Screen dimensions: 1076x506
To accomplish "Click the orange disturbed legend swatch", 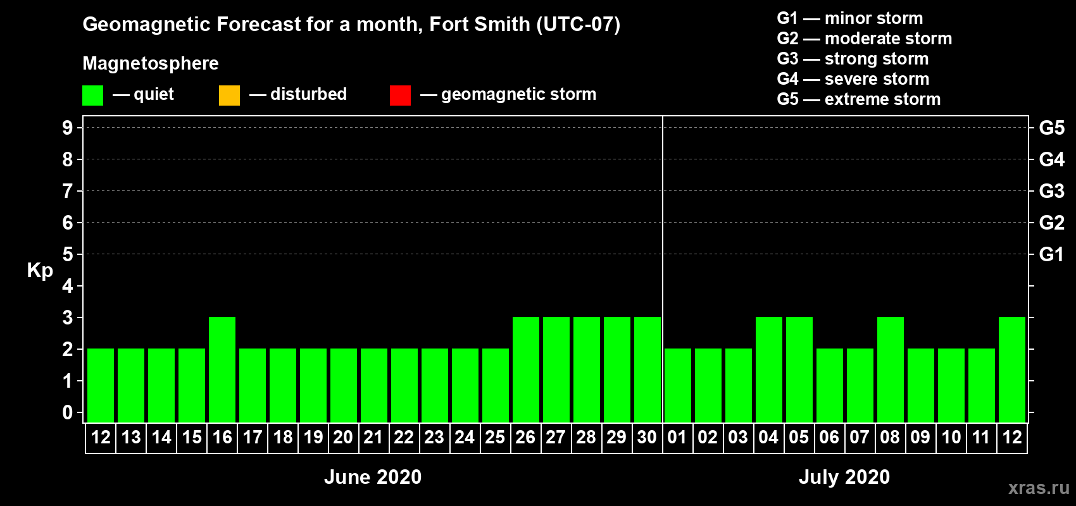I will pos(229,96).
